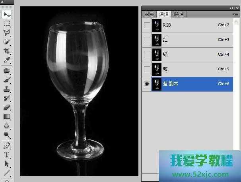Switch to the 路径 tab
Image resolution: width=241 pixels, height=182 pixels.
click(179, 14)
